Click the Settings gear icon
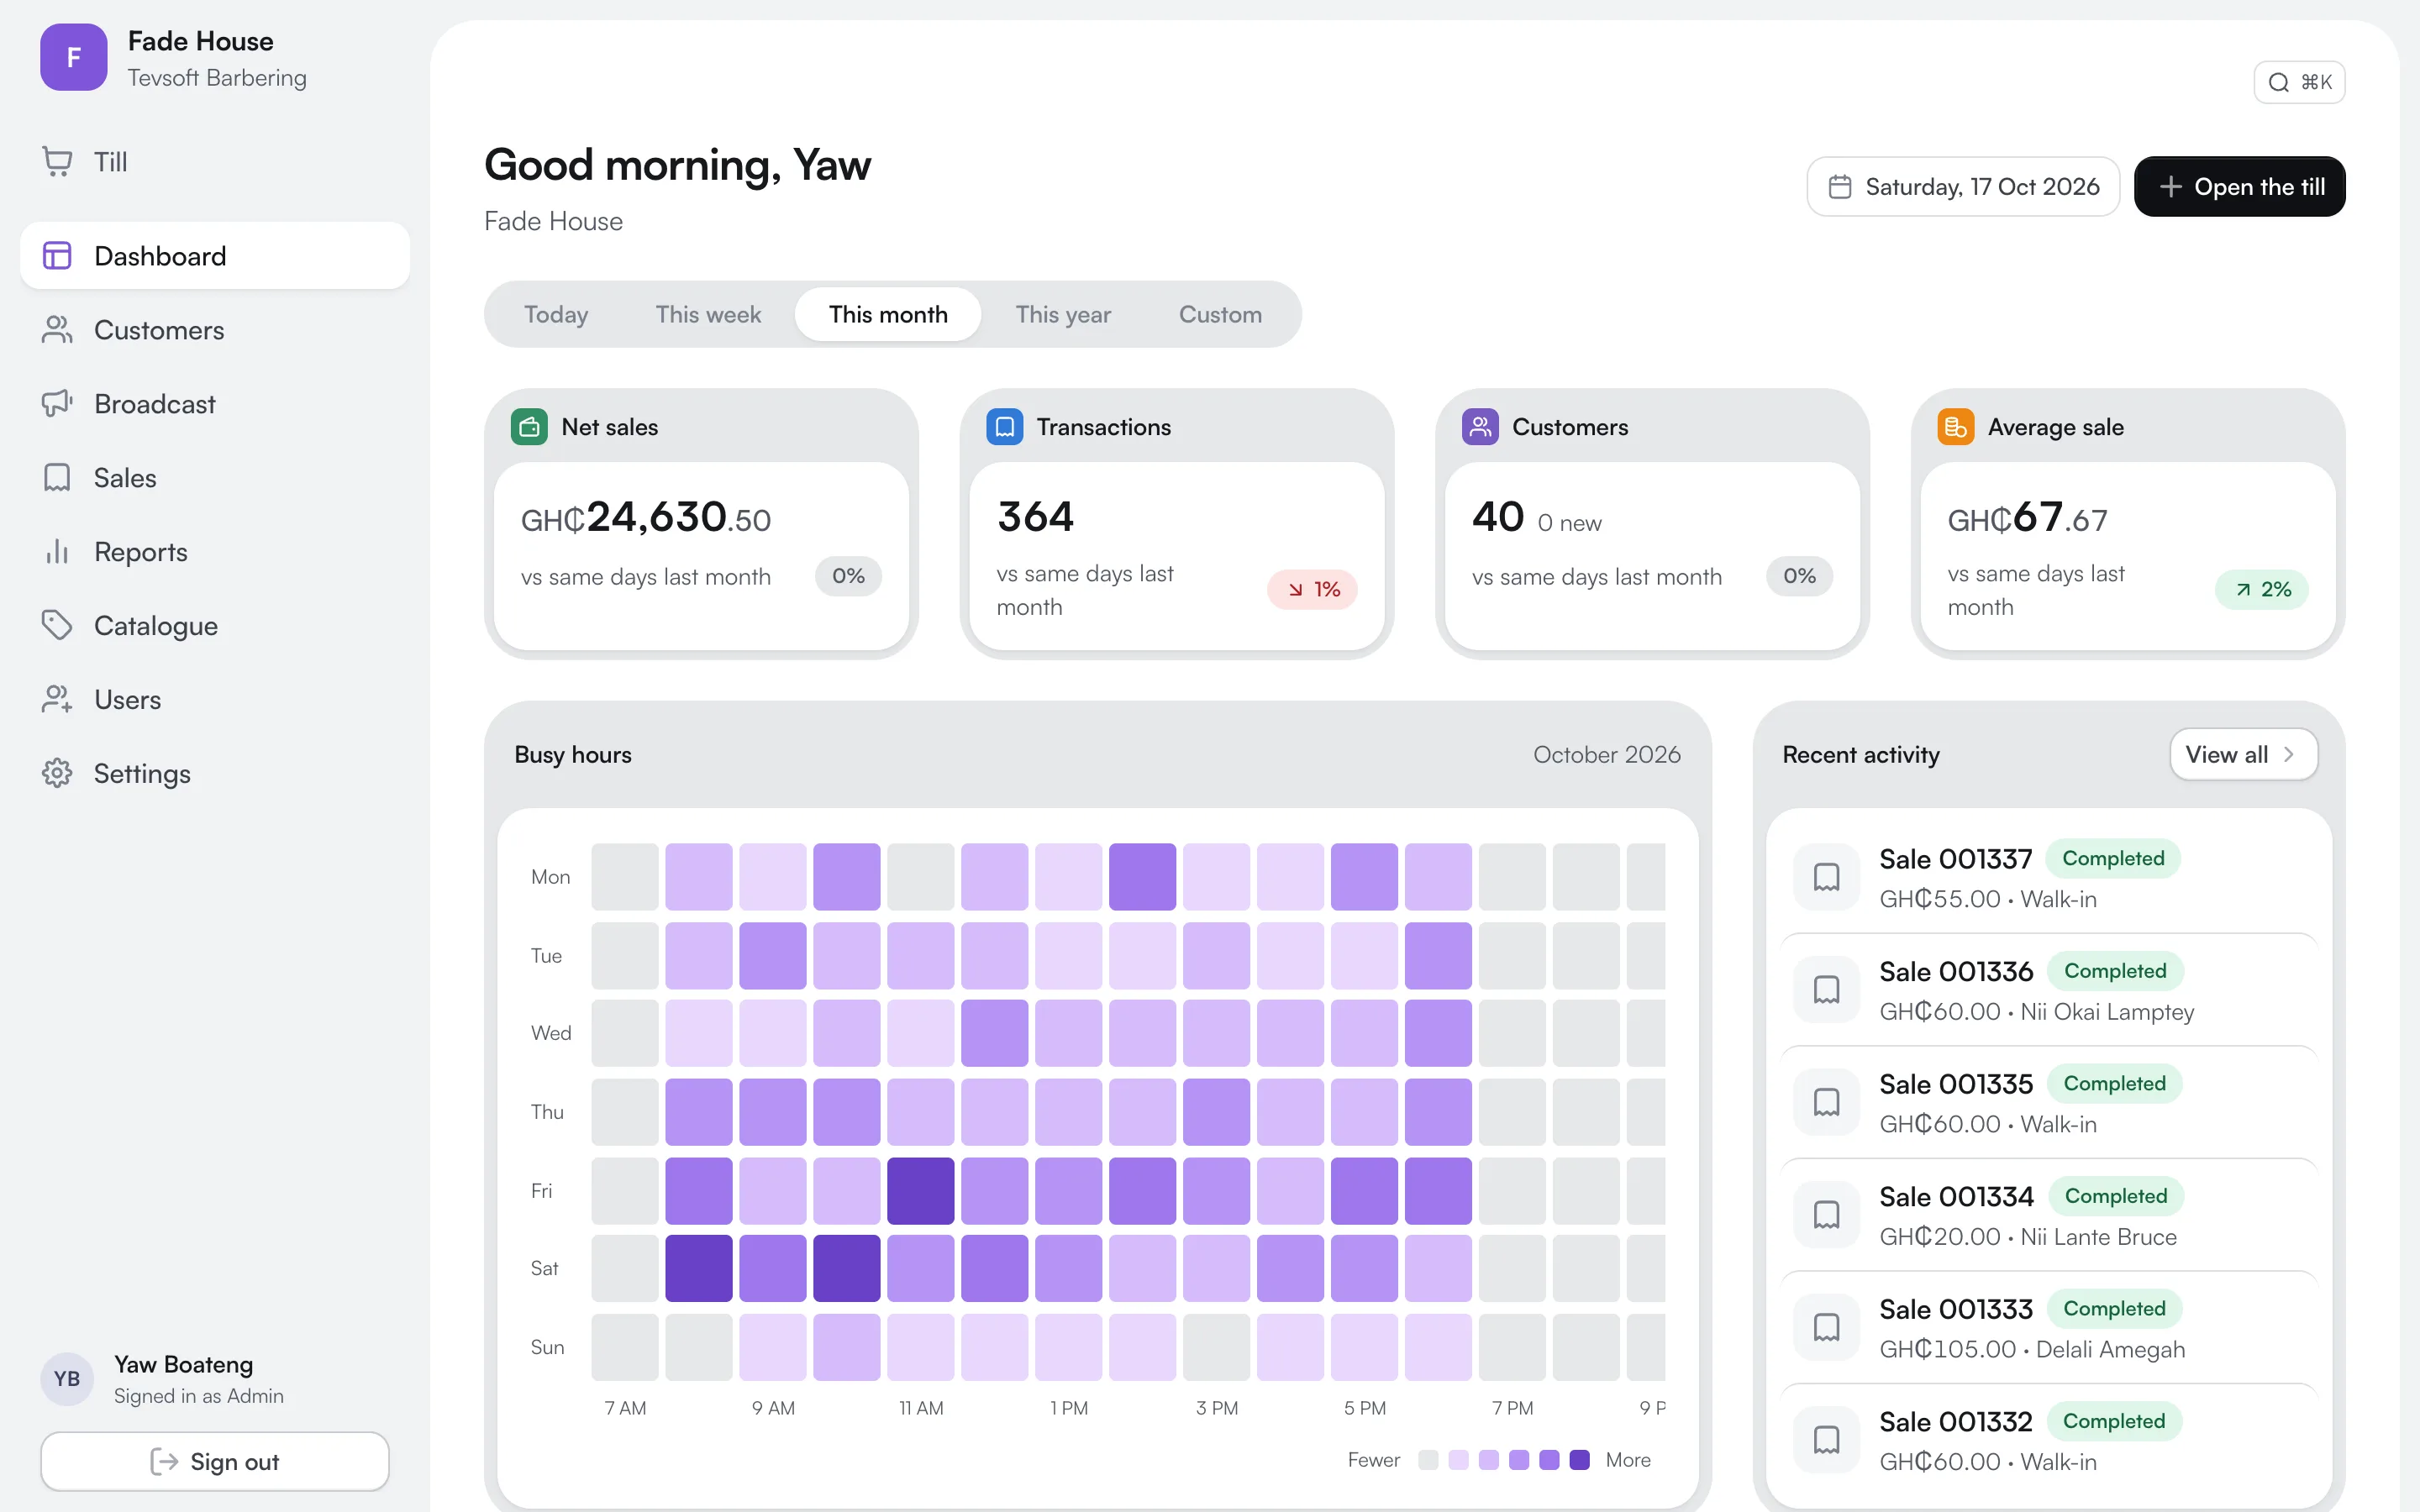 coord(57,774)
